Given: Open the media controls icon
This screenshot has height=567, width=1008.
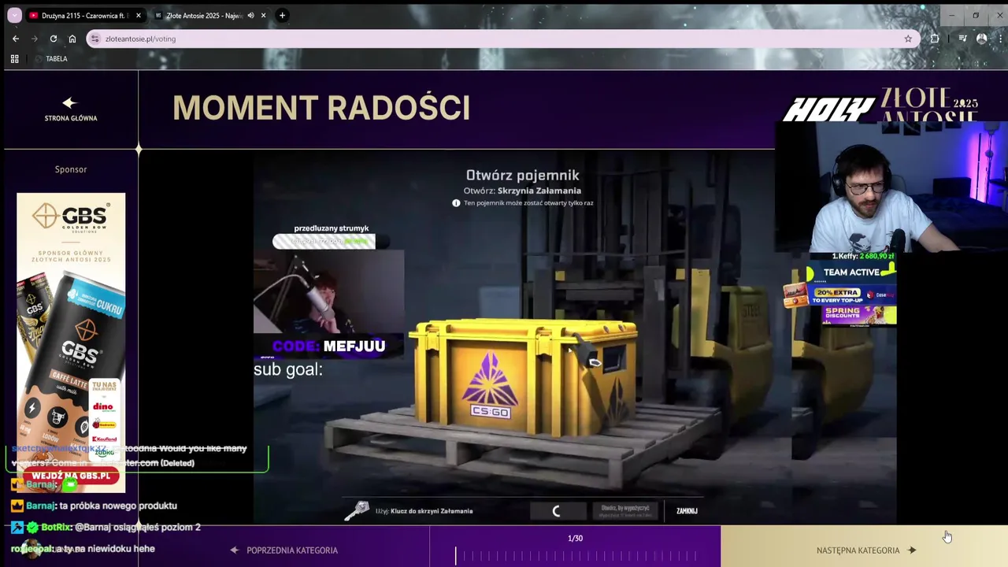Looking at the screenshot, I should click(962, 39).
